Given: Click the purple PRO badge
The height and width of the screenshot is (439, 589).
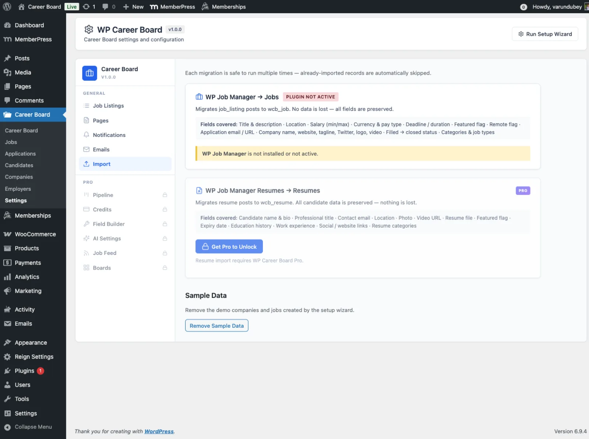Looking at the screenshot, I should coord(523,191).
